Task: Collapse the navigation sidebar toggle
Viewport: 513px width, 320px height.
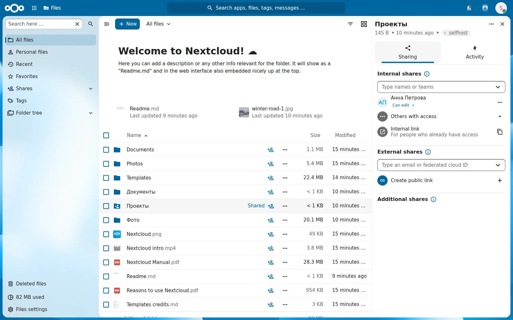Action: (107, 24)
